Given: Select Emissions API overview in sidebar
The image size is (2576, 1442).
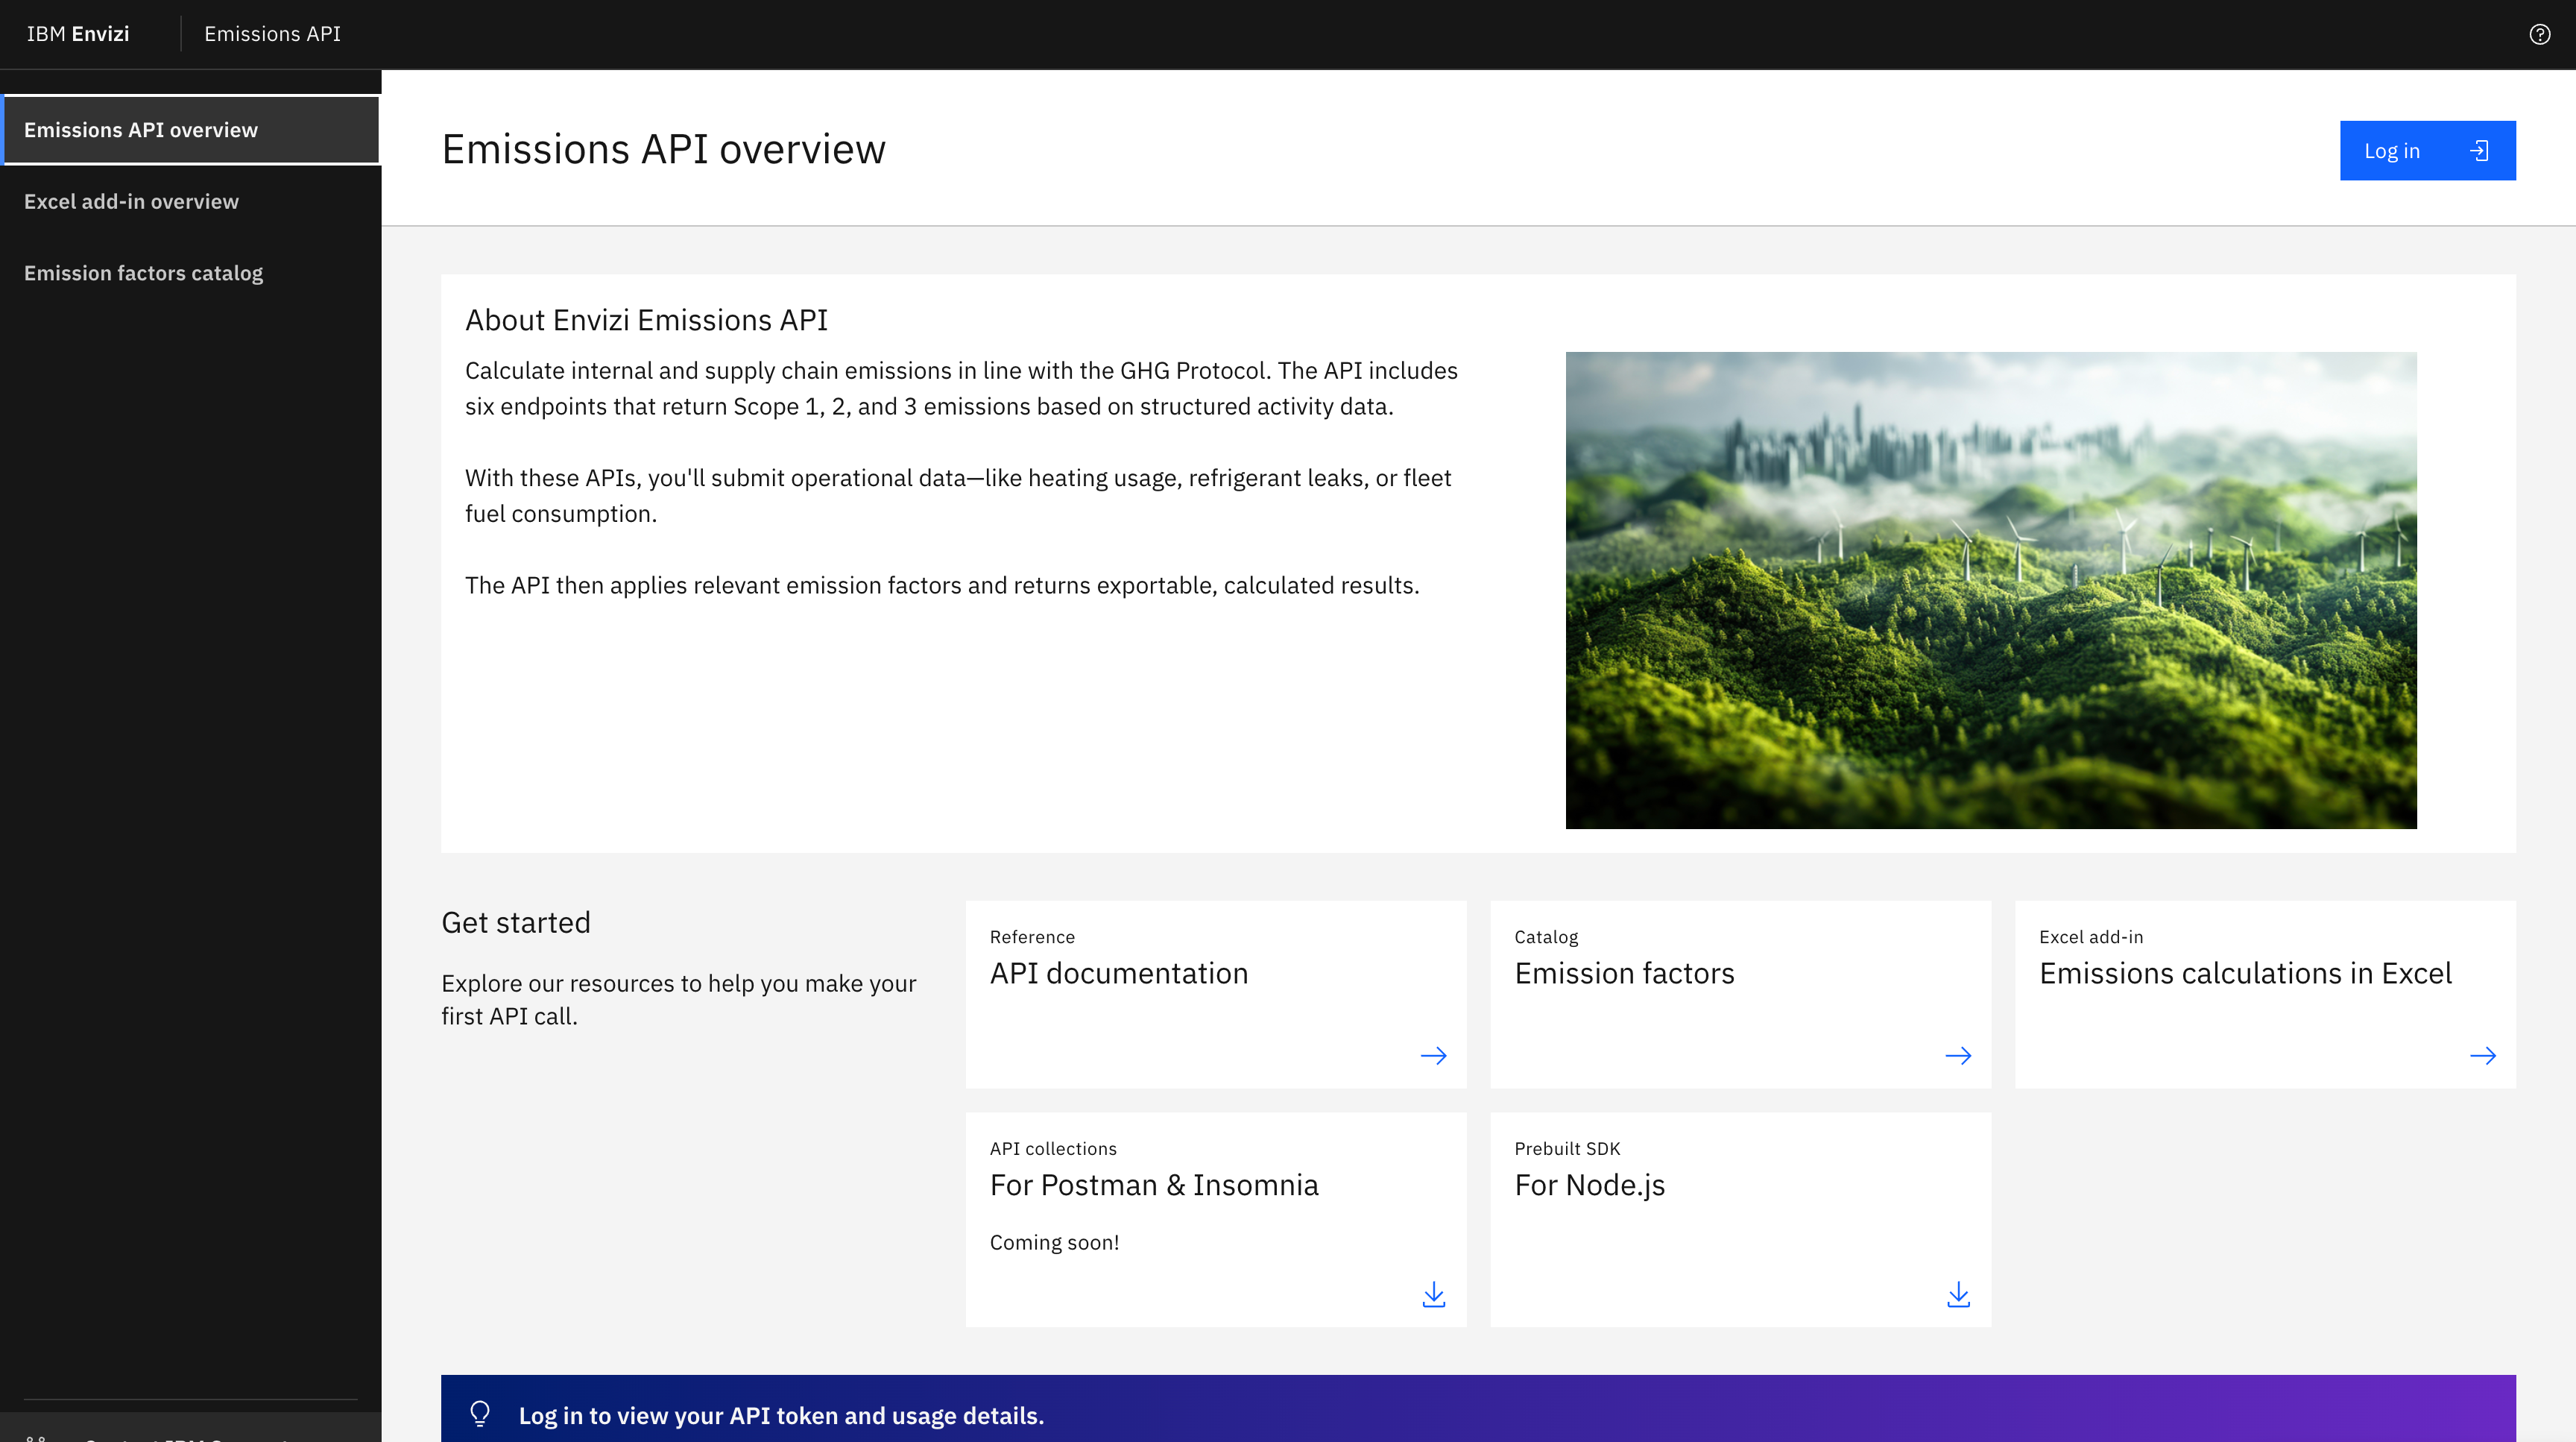Looking at the screenshot, I should click(191, 130).
